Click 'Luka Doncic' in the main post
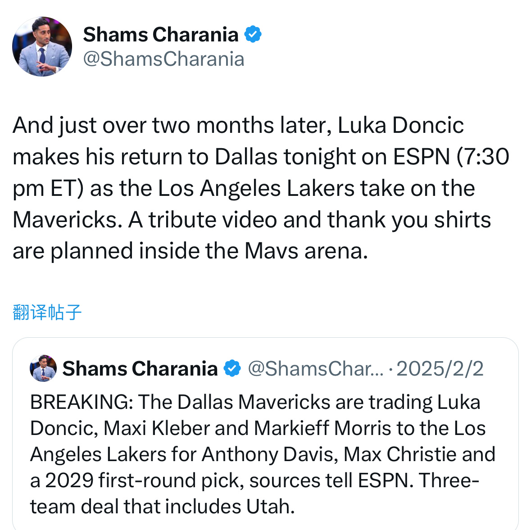Viewport: 531px width, 530px height. click(401, 125)
